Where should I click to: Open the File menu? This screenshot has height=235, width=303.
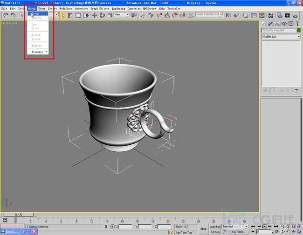tap(4, 9)
